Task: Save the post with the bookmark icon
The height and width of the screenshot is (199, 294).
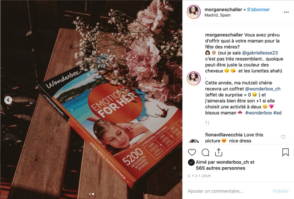Action: point(285,152)
